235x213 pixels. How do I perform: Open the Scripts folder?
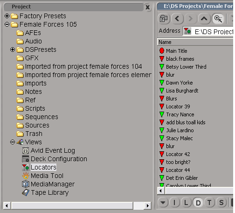tap(31, 108)
